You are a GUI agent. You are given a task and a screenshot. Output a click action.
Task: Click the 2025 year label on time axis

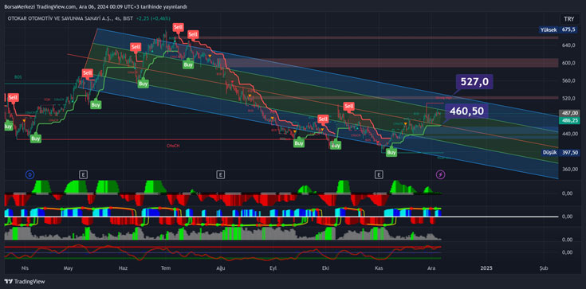tap(486, 268)
